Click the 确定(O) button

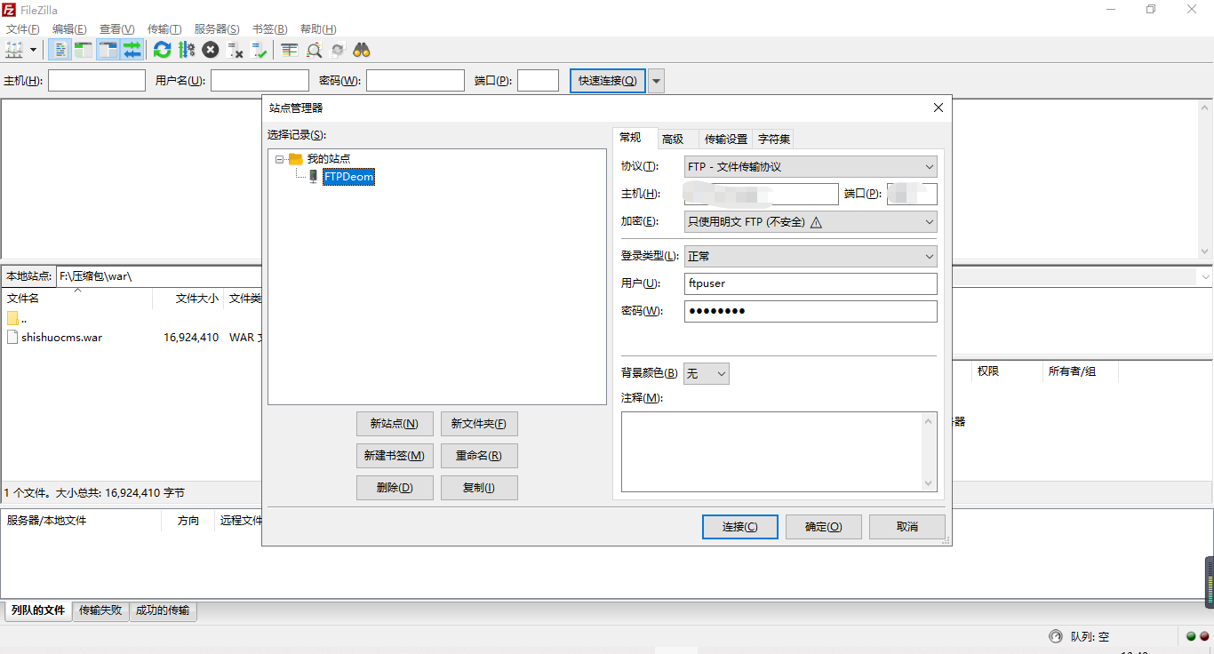[824, 527]
